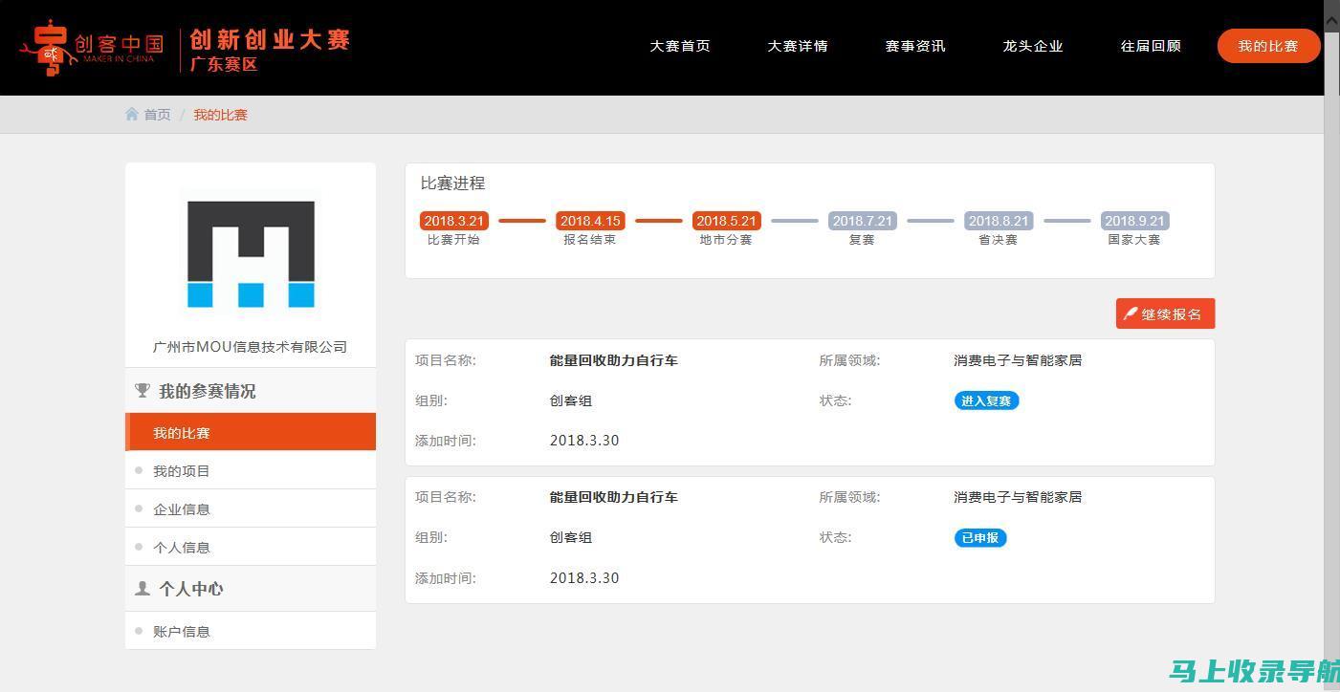Screen dimensions: 1340x692
Task: Click the 个人中心 section header
Action: (x=251, y=588)
